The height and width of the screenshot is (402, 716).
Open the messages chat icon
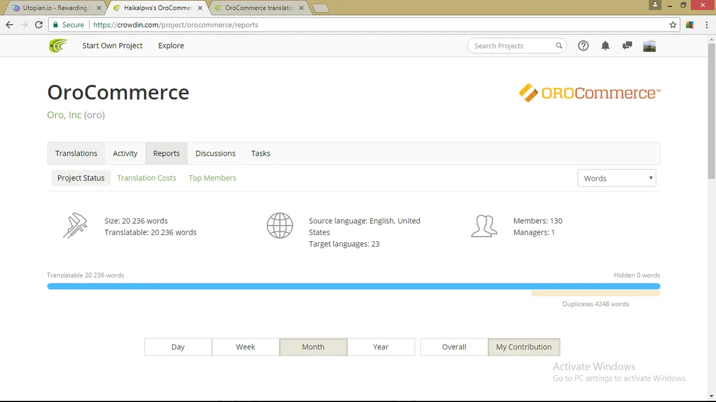(627, 46)
